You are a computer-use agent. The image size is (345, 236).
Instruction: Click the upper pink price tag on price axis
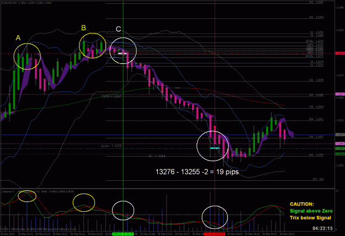[340, 94]
